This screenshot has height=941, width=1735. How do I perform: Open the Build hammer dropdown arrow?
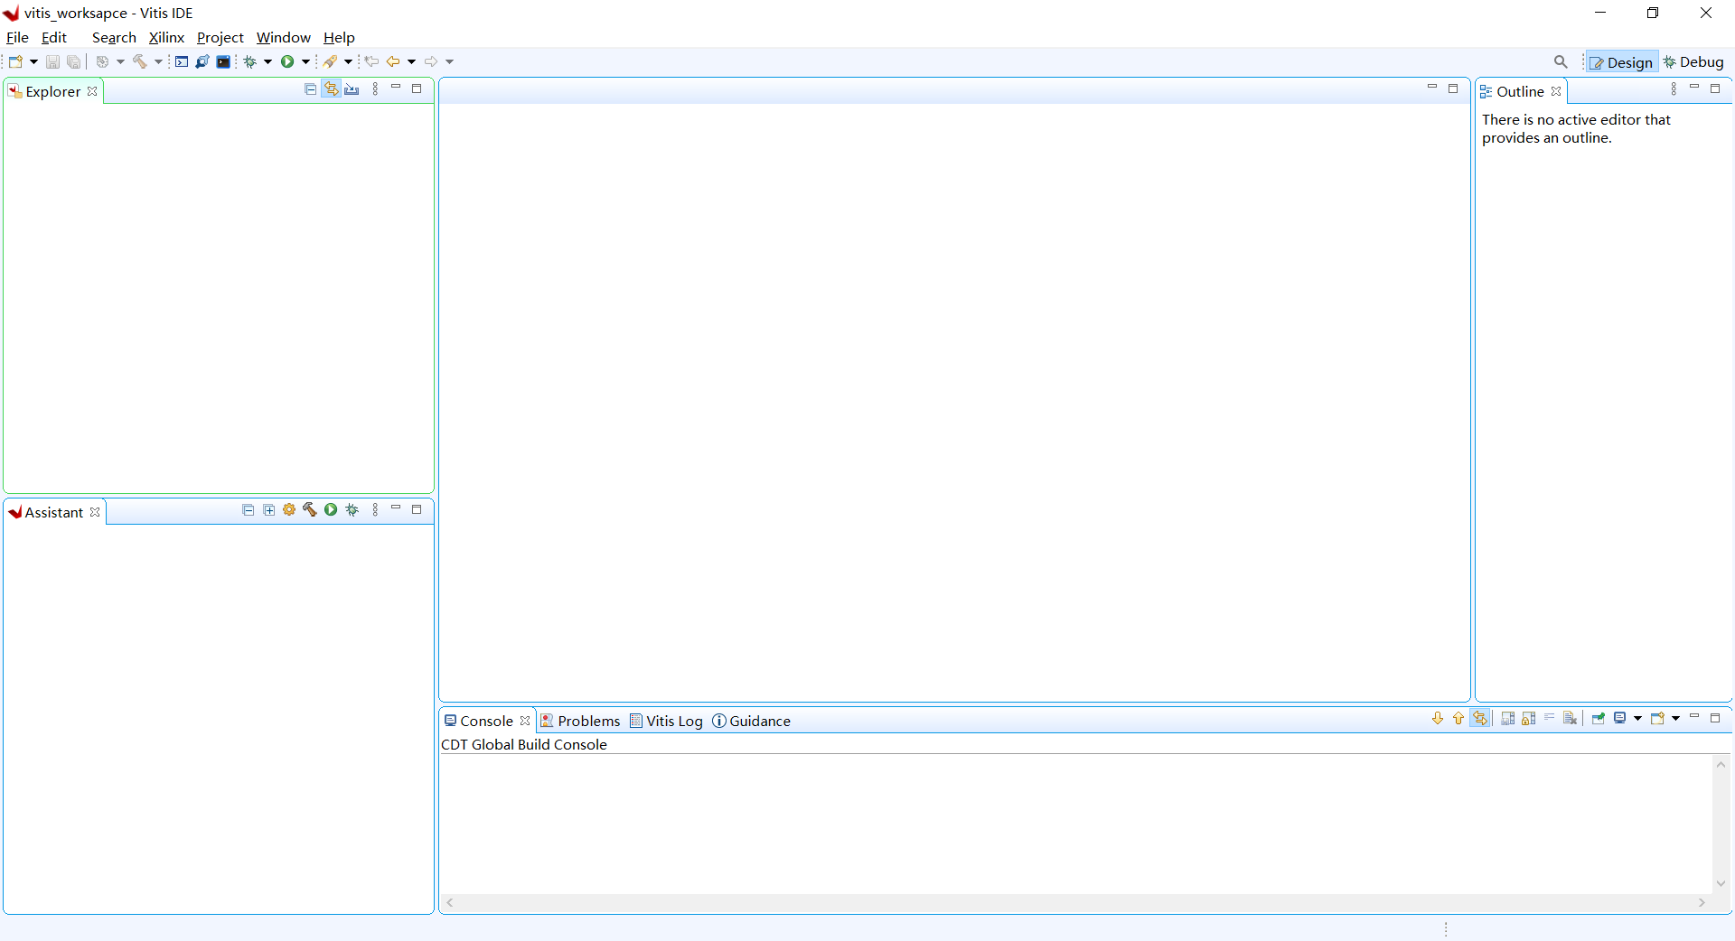(x=158, y=61)
